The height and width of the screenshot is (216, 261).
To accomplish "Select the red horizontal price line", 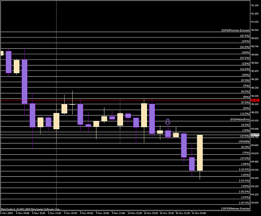I will coord(125,100).
